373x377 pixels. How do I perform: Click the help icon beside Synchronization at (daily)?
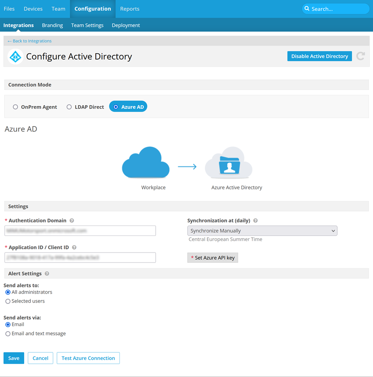(255, 221)
